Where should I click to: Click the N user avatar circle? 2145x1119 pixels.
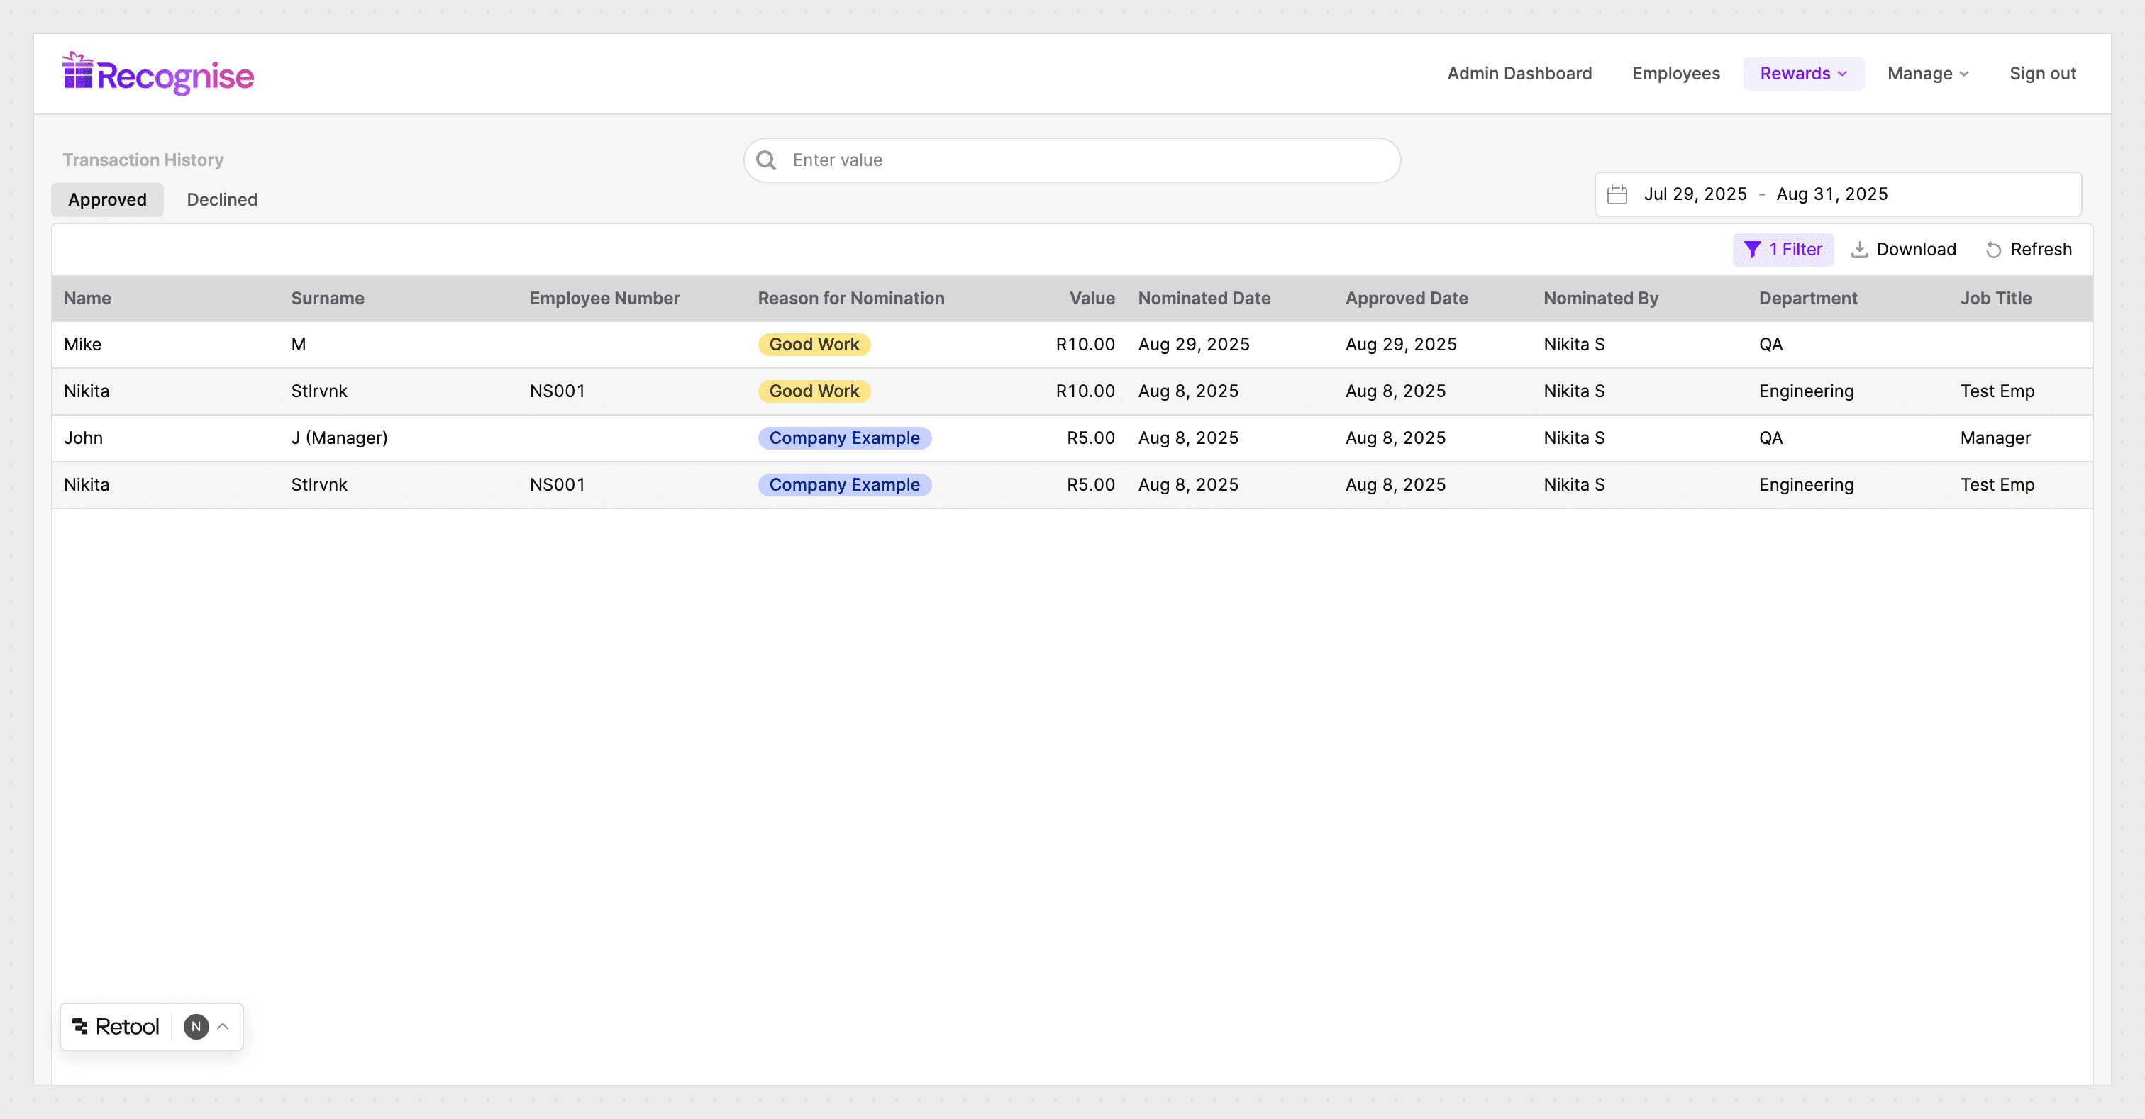tap(196, 1027)
